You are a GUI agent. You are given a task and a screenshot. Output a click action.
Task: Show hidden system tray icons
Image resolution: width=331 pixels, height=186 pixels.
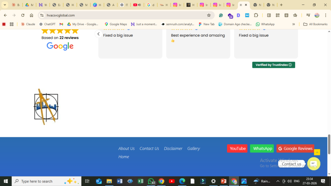tap(278, 181)
